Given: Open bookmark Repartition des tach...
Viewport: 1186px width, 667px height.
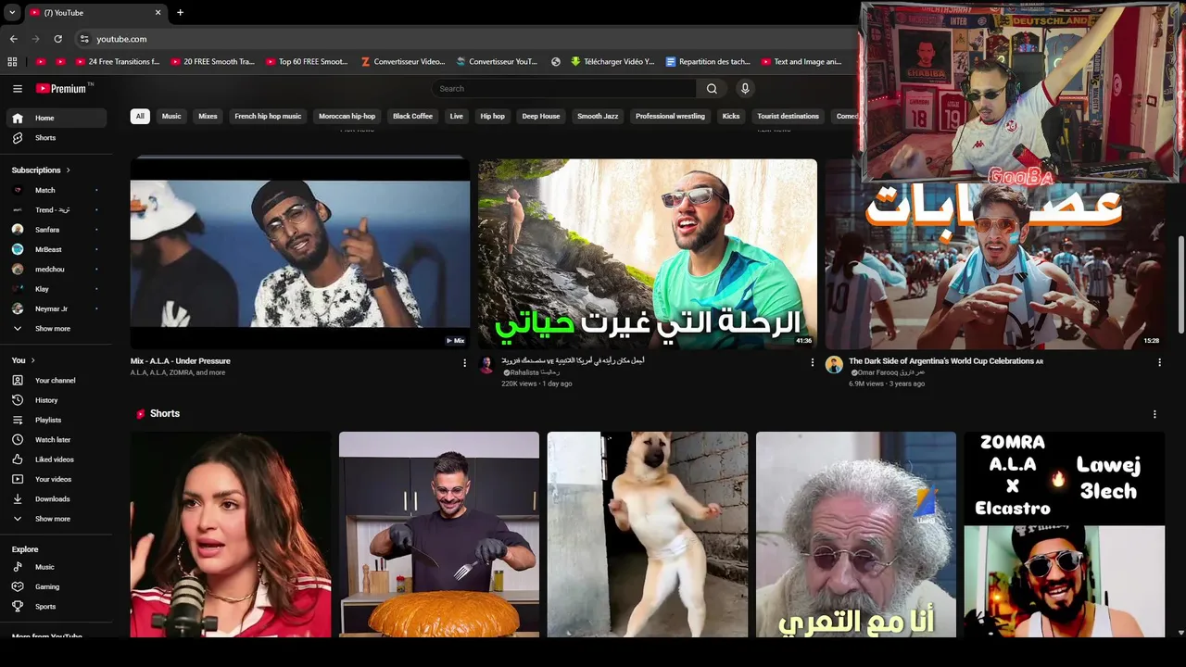Looking at the screenshot, I should [x=708, y=61].
